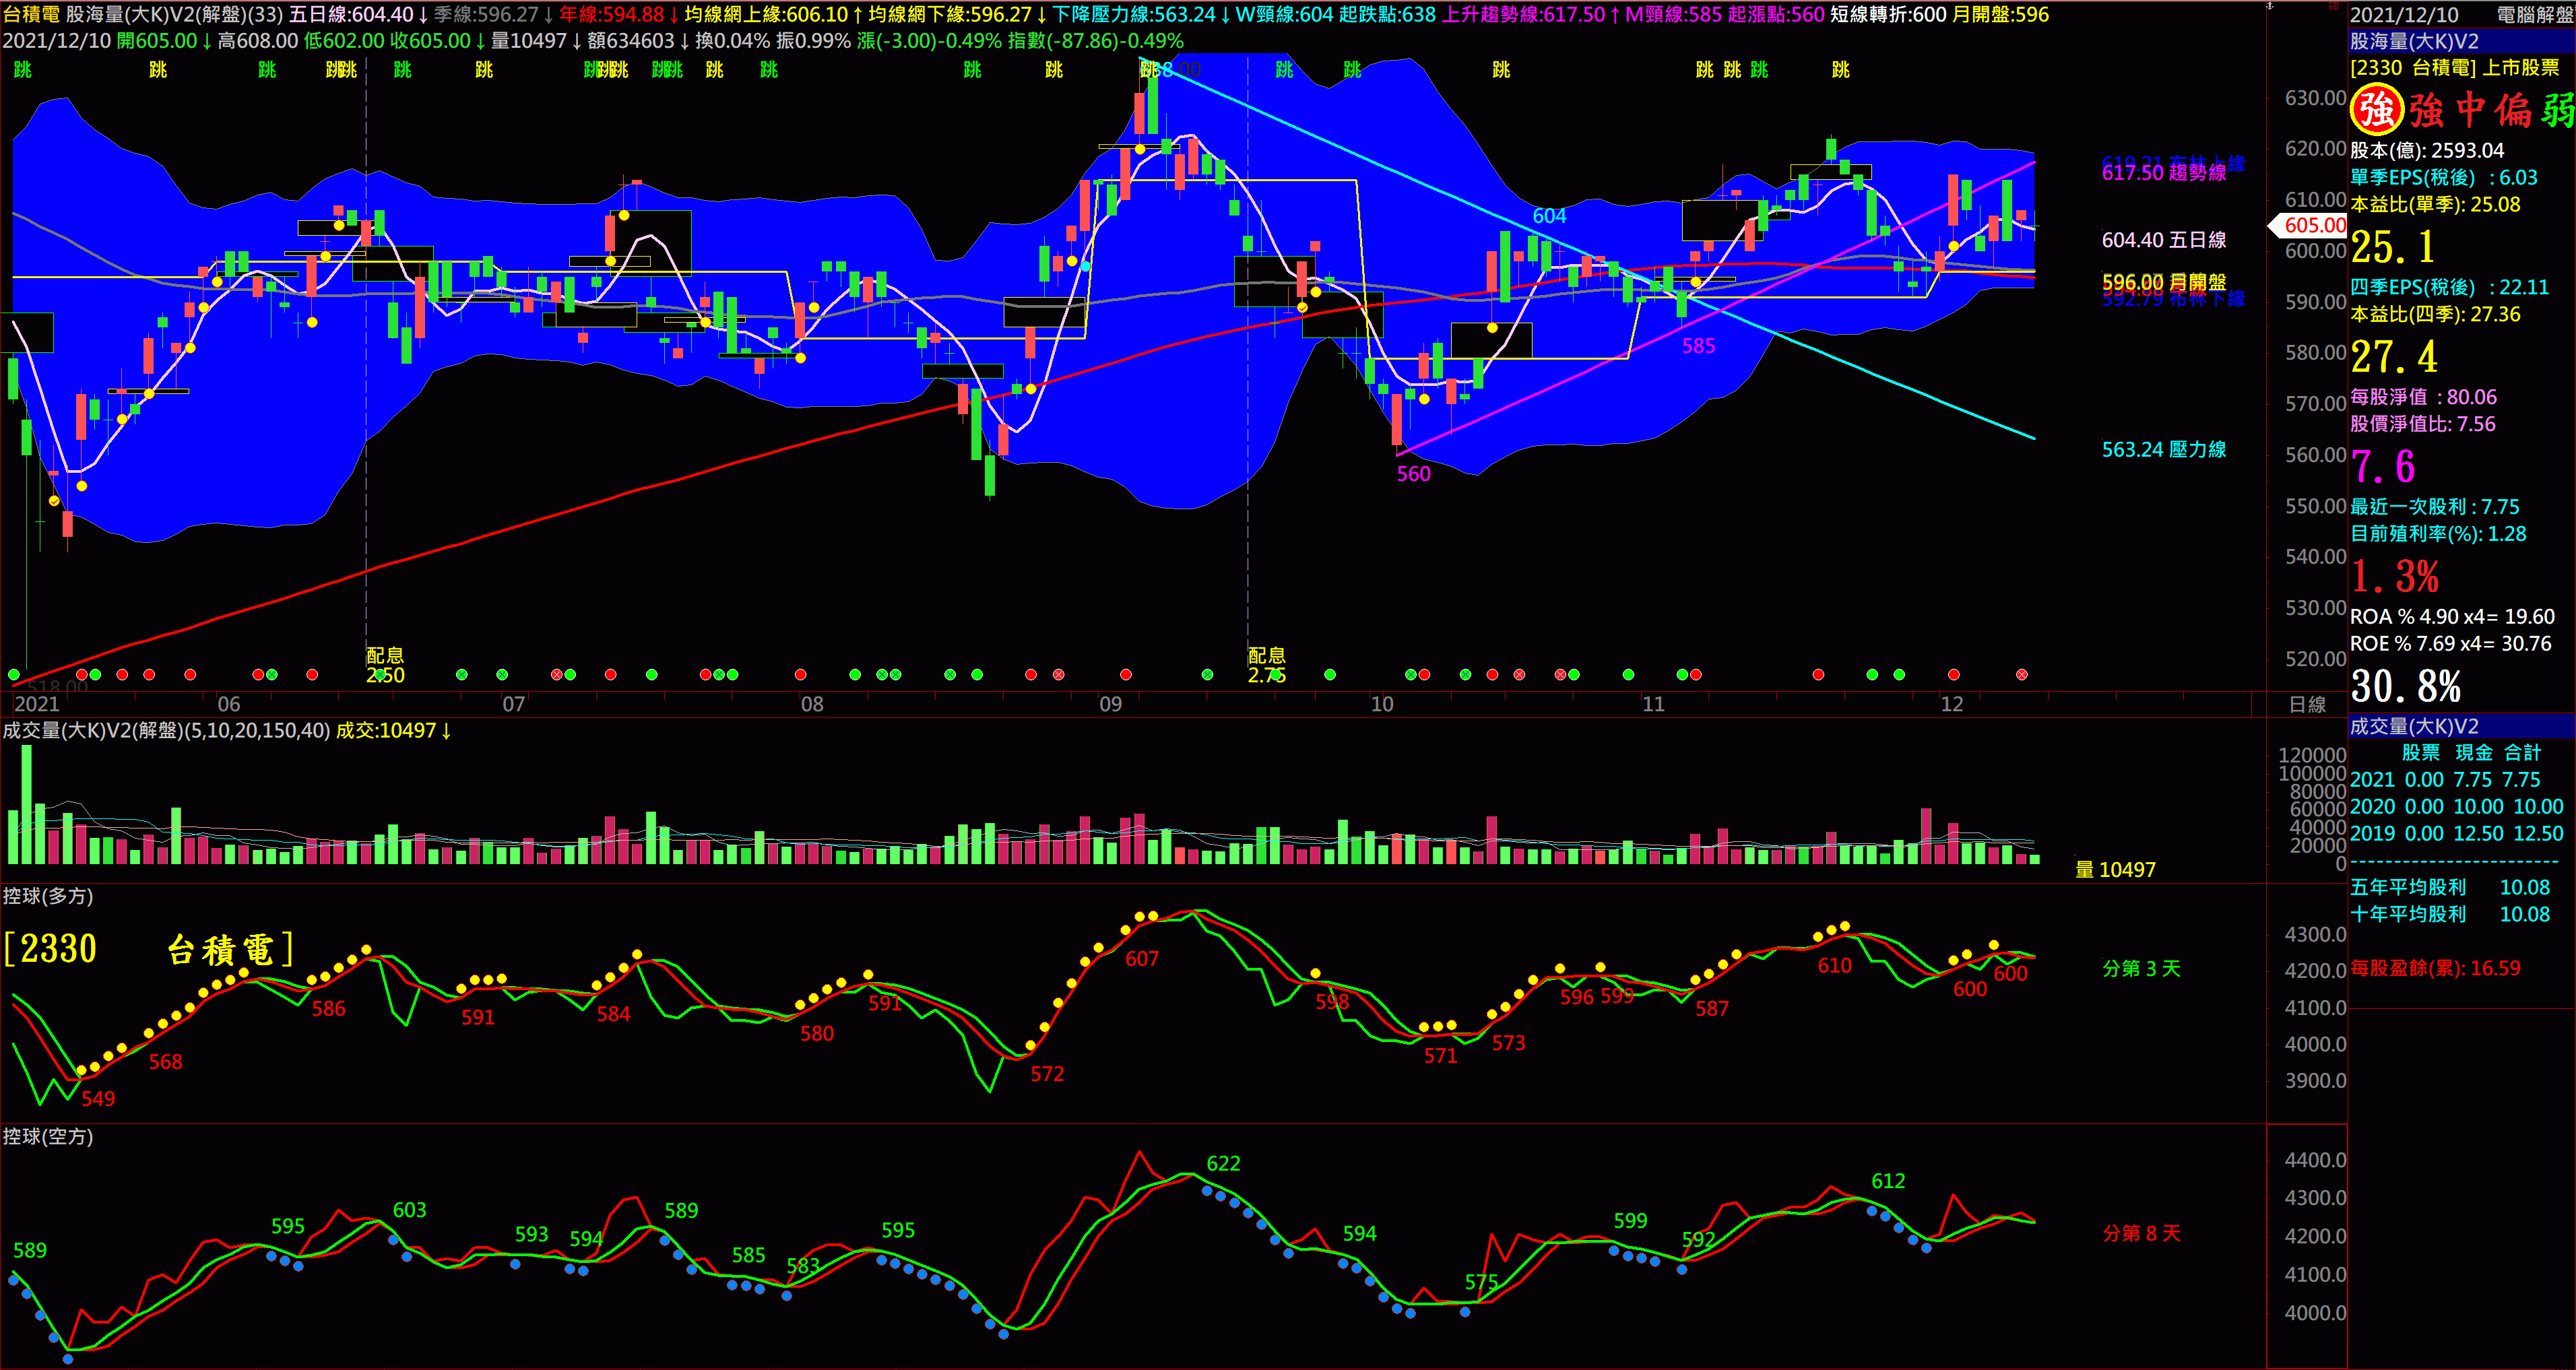
Task: Click the red split-layout icon at top
Action: coord(2334,6)
